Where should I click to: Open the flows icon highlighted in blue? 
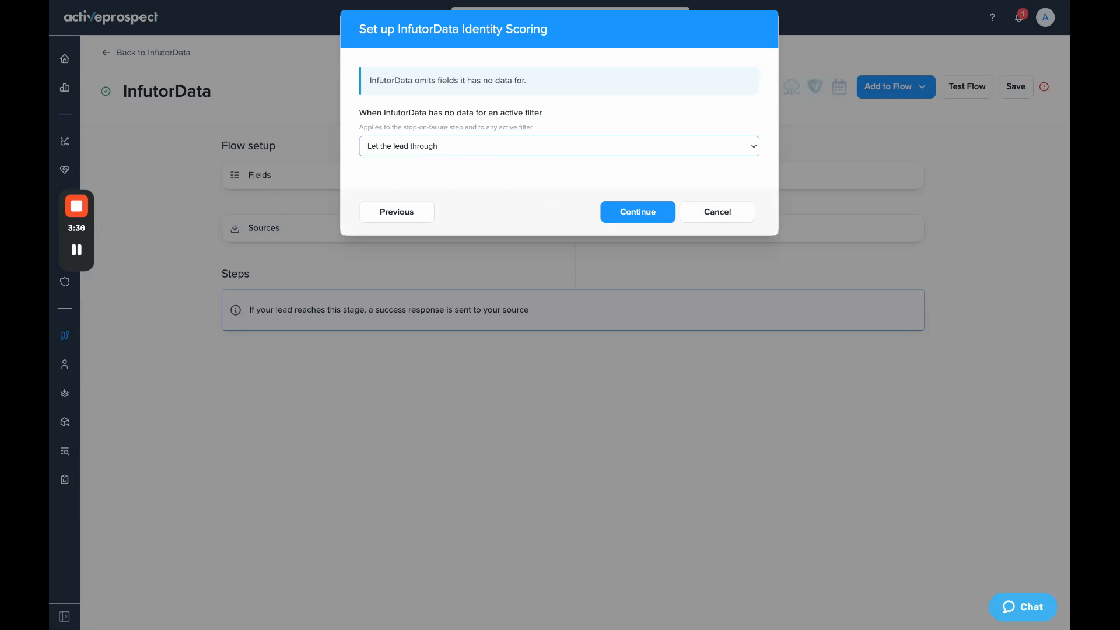click(65, 335)
